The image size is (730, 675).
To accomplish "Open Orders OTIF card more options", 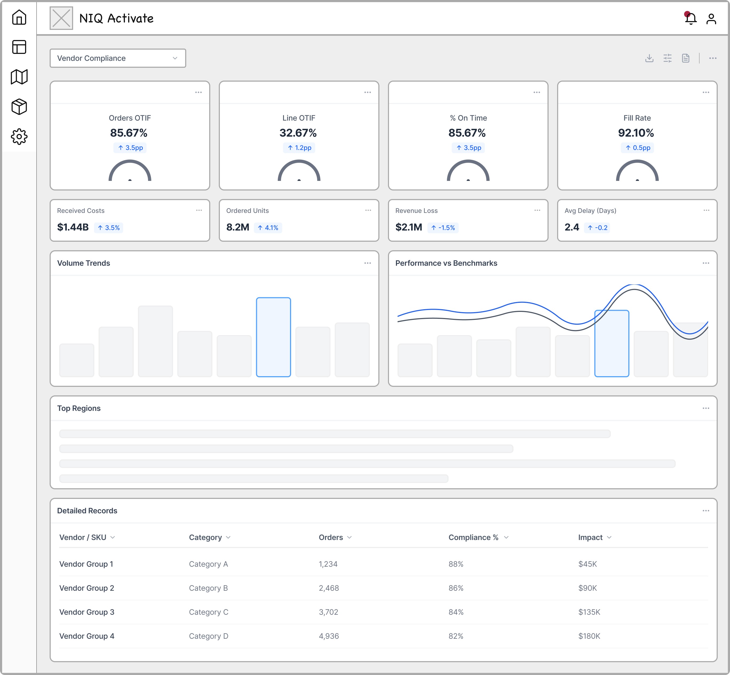I will [198, 92].
